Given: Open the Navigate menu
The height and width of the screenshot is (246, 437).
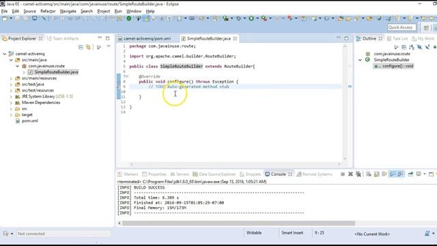Looking at the screenshot, I should pos(68,11).
